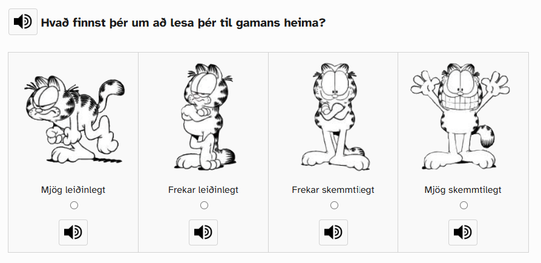Play audio for Mjög skemmtilegt option

click(x=463, y=232)
